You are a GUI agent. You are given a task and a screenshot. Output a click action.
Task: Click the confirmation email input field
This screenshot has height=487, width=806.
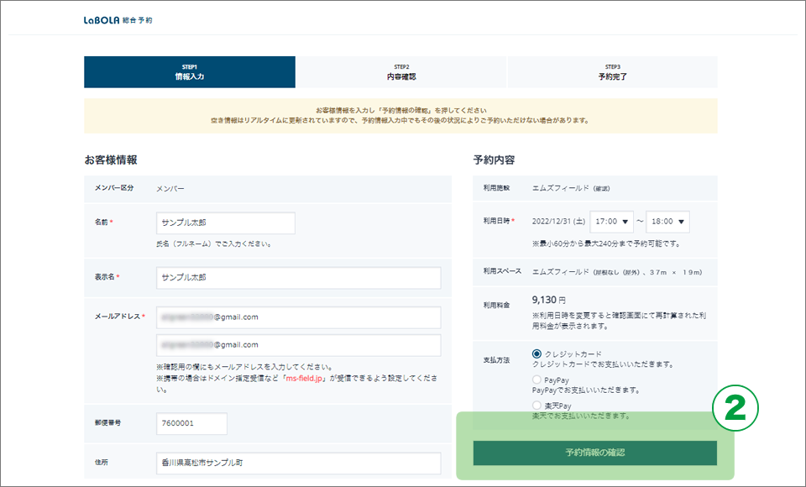tap(298, 345)
